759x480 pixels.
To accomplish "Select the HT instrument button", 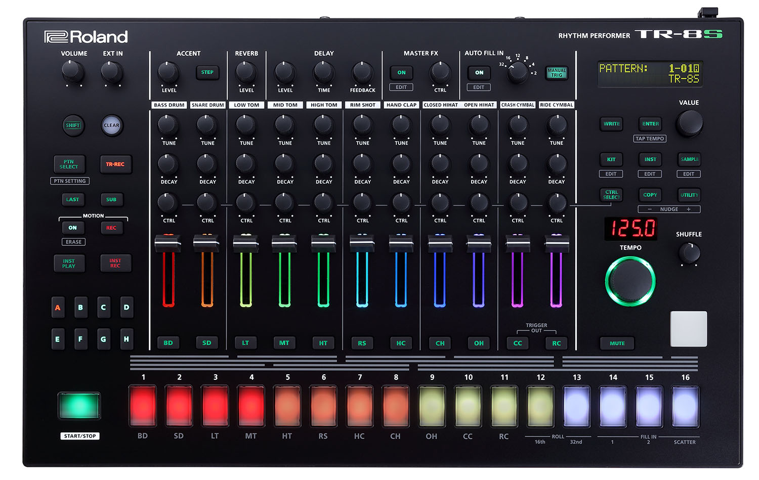I will tap(323, 343).
